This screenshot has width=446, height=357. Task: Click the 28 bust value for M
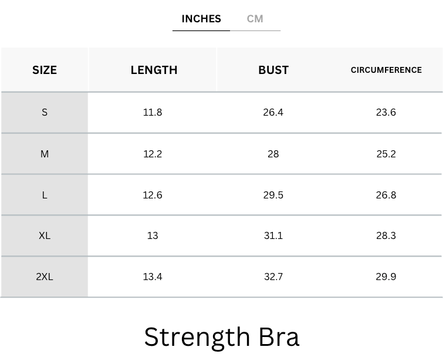click(x=273, y=154)
